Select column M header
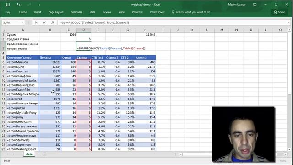The height and width of the screenshot is (165, 293). tap(222, 30)
